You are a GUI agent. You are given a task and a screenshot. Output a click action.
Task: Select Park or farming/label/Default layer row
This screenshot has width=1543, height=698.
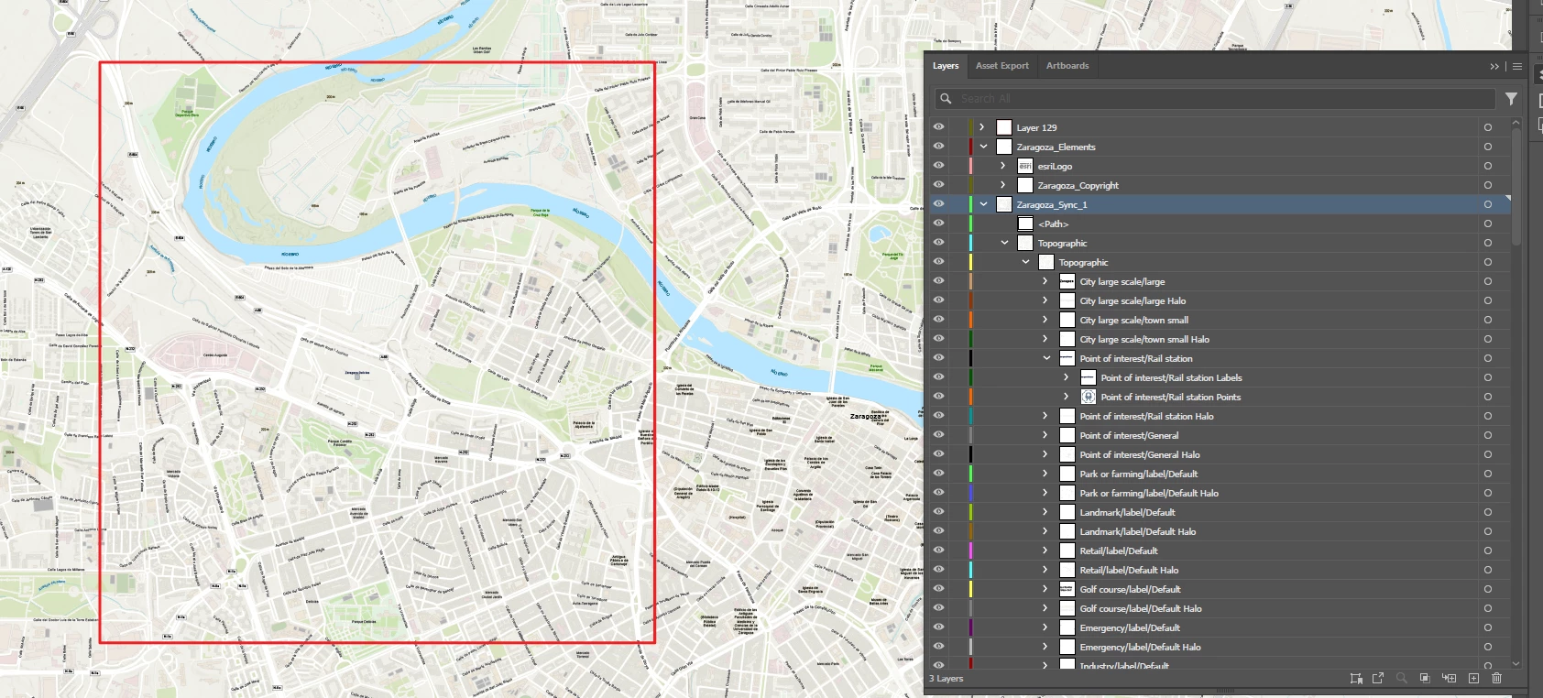tap(1219, 474)
